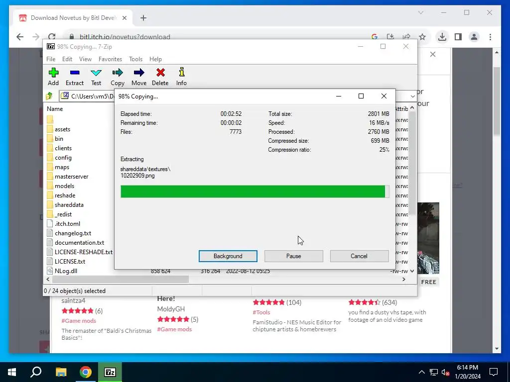Click the vertical scrollbar in 7-Zip file list

point(412,163)
